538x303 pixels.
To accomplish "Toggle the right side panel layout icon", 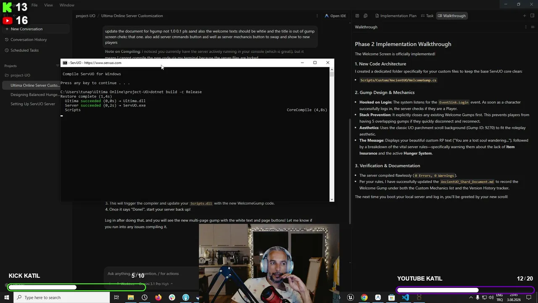I will pos(533,16).
